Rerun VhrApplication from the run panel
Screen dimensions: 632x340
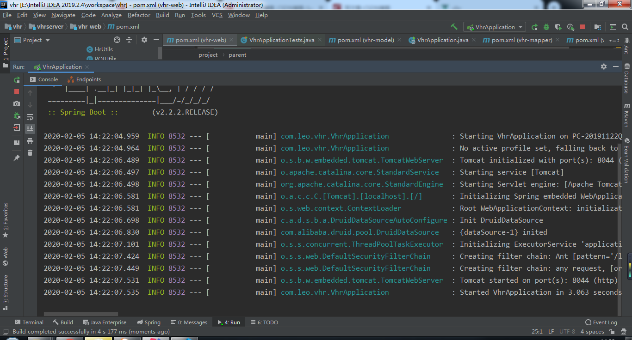click(17, 79)
